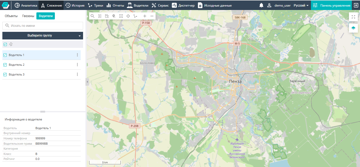Expand the Выберите группу dropdown
The image size is (360, 167).
click(43, 36)
